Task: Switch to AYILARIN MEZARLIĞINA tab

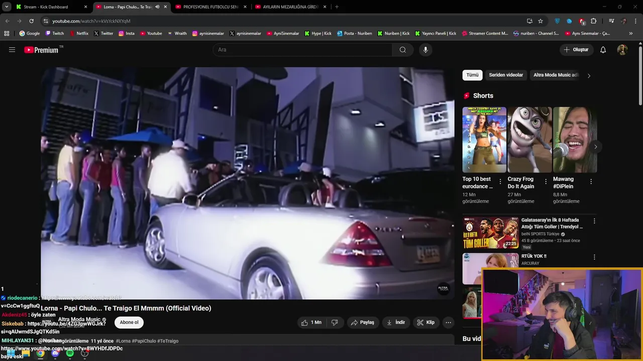Action: click(x=290, y=7)
